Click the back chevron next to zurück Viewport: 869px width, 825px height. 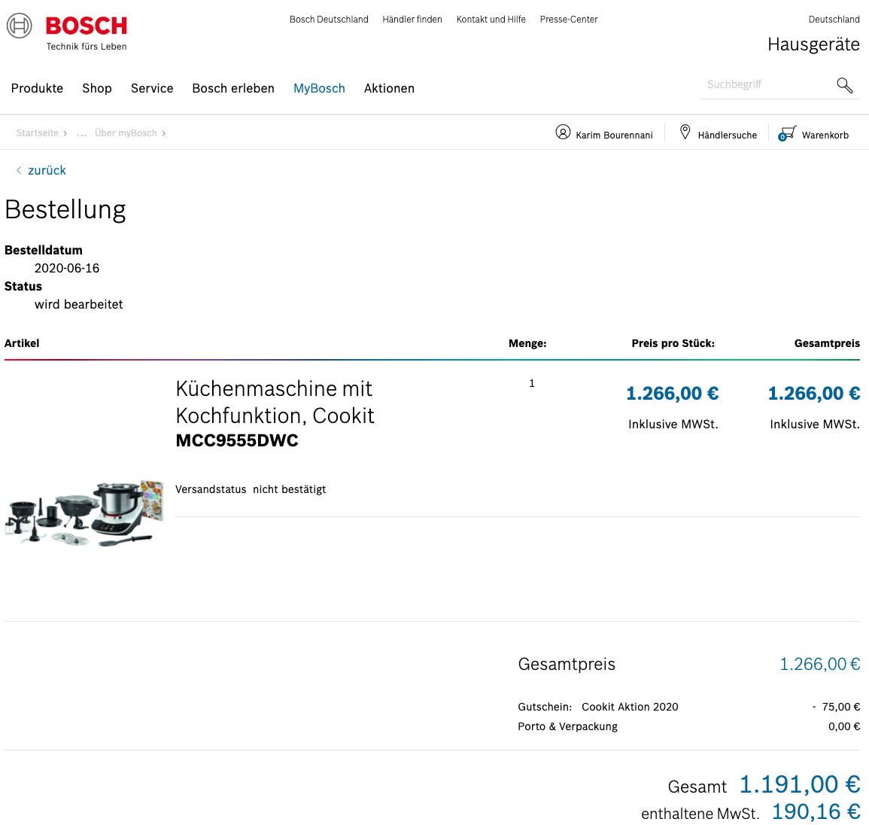pos(19,171)
